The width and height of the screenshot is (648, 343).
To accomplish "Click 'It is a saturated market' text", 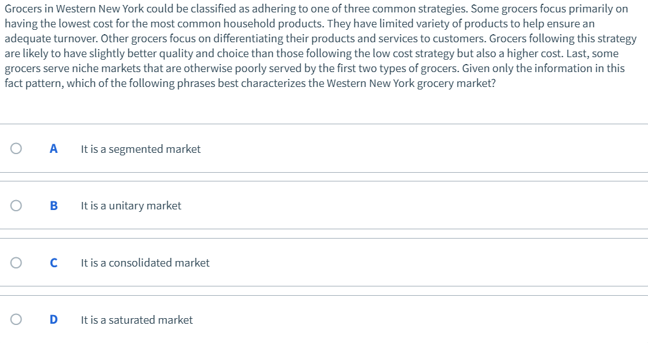I will (137, 320).
